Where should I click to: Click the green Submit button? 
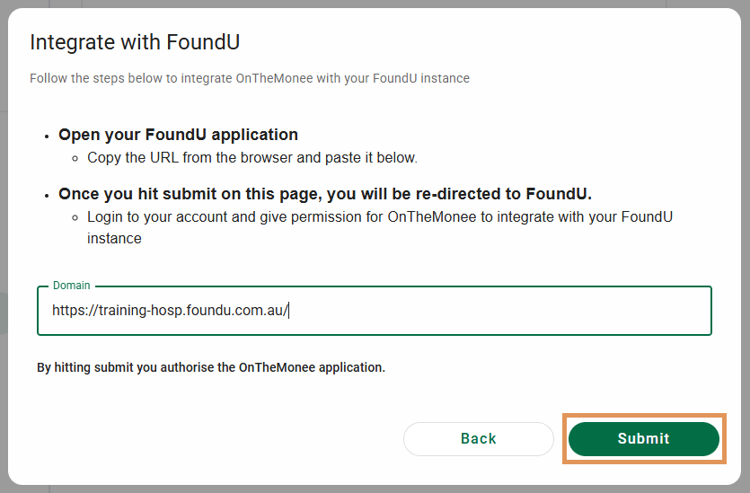643,438
